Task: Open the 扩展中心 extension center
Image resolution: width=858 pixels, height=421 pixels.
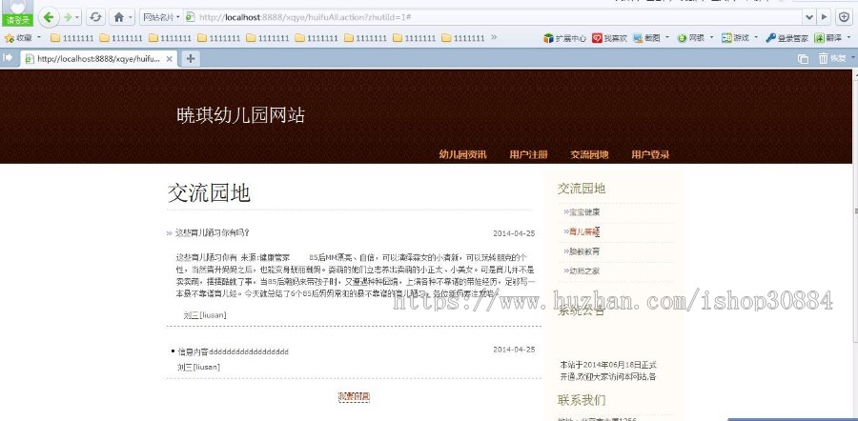Action: (x=564, y=38)
